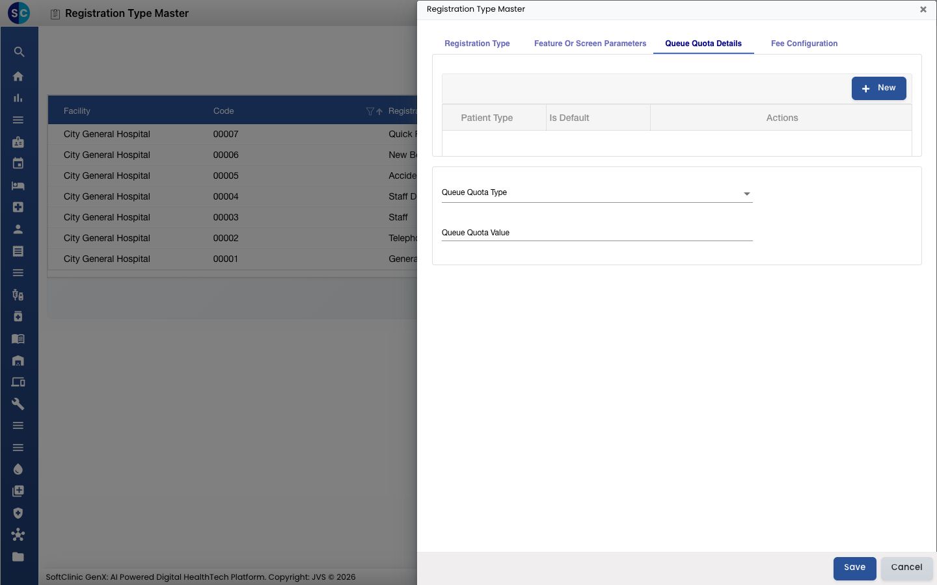Open the wrench maintenance icon
Screen dimensions: 937x585
(x=18, y=404)
